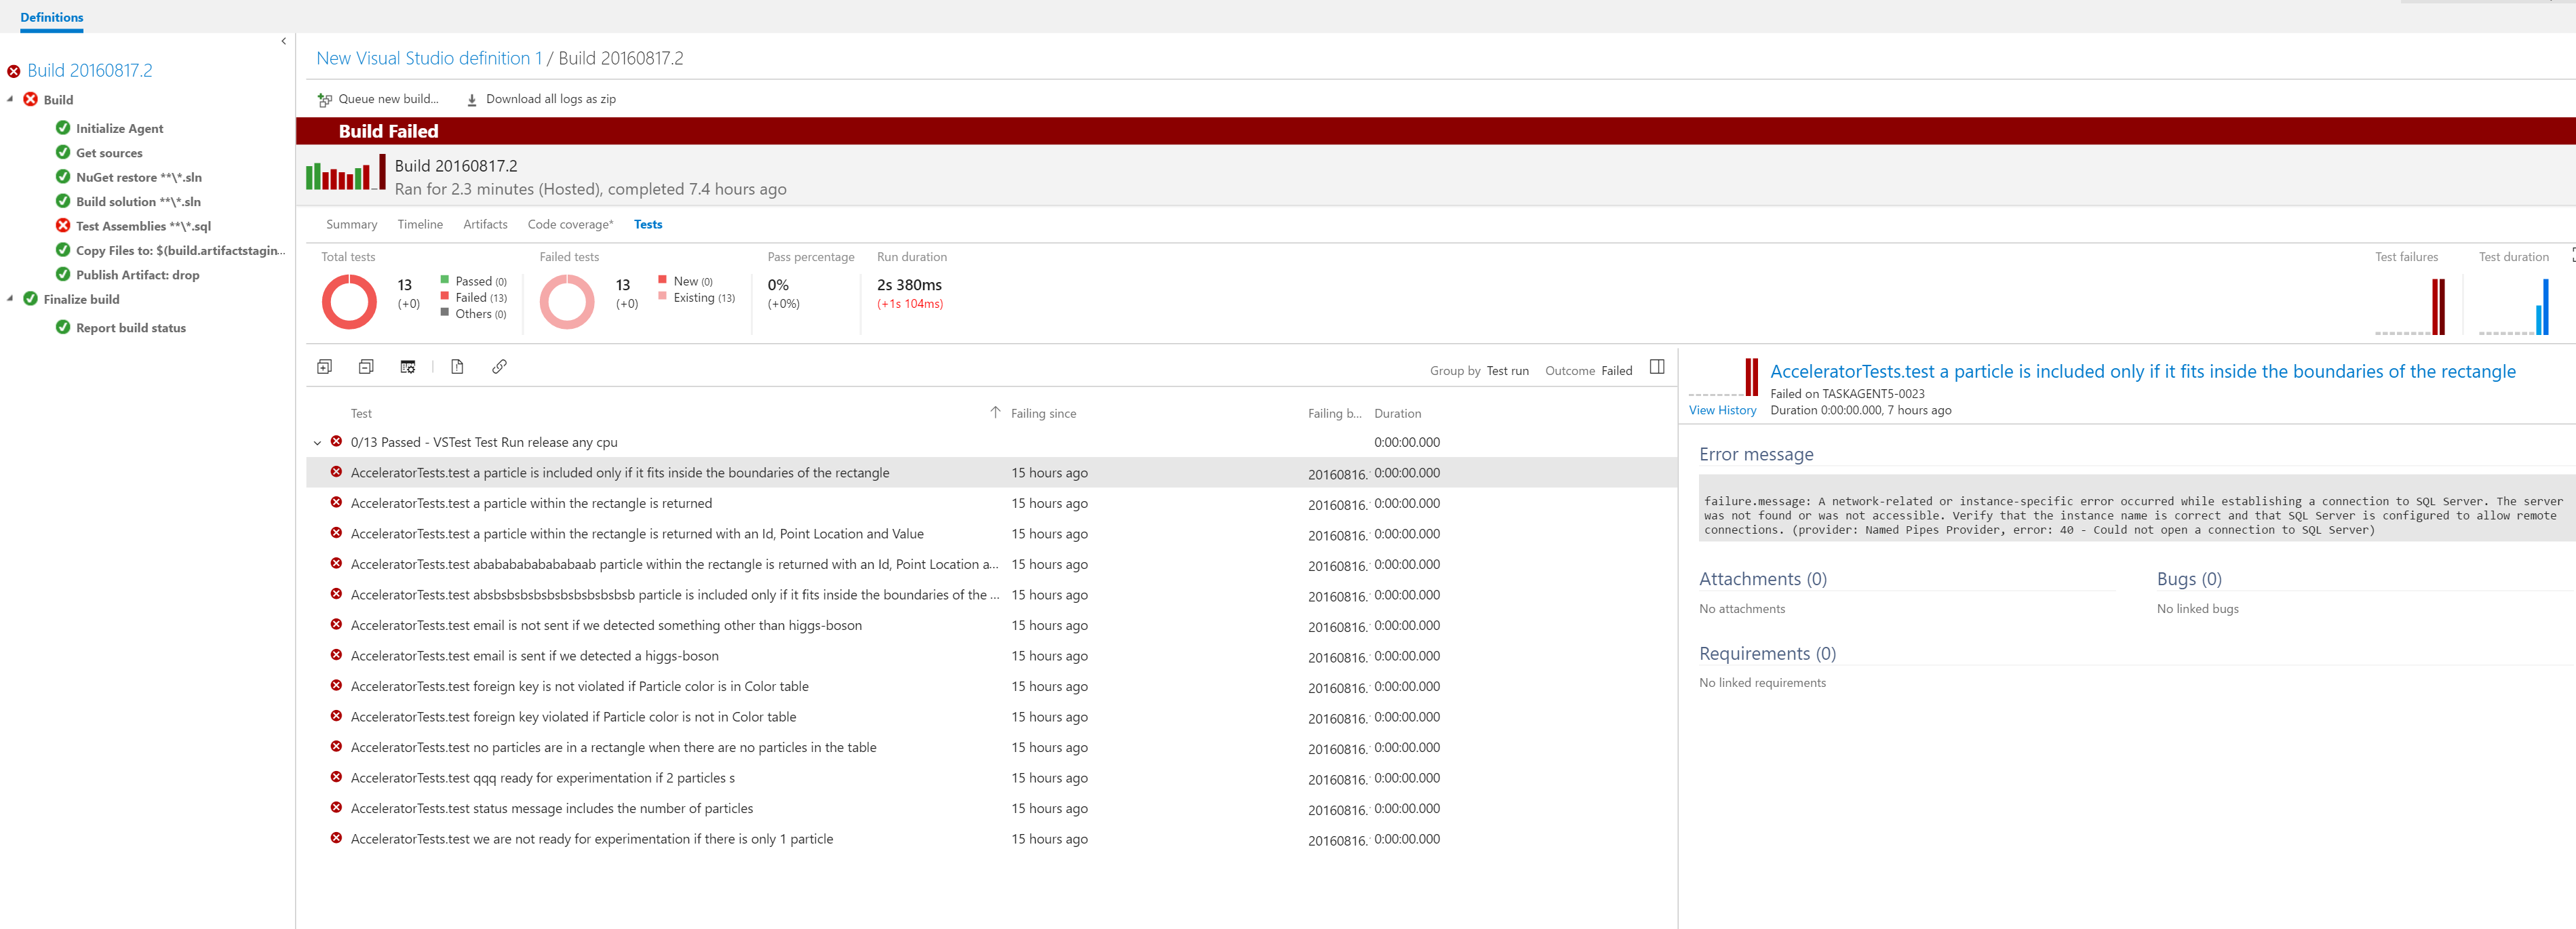This screenshot has height=929, width=2576.
Task: Click the View History link
Action: (x=1722, y=410)
